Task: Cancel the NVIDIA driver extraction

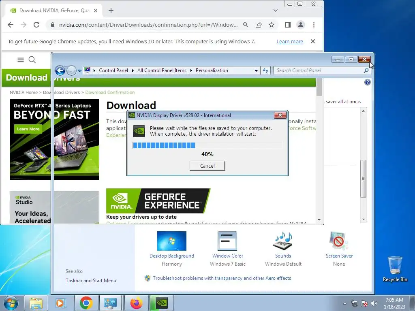Action: pos(207,166)
